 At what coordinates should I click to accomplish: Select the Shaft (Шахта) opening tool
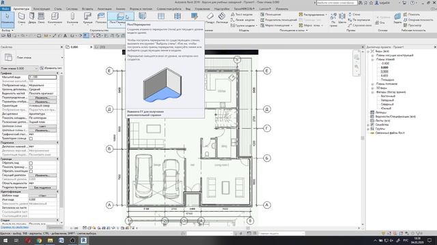pyautogui.click(x=342, y=19)
